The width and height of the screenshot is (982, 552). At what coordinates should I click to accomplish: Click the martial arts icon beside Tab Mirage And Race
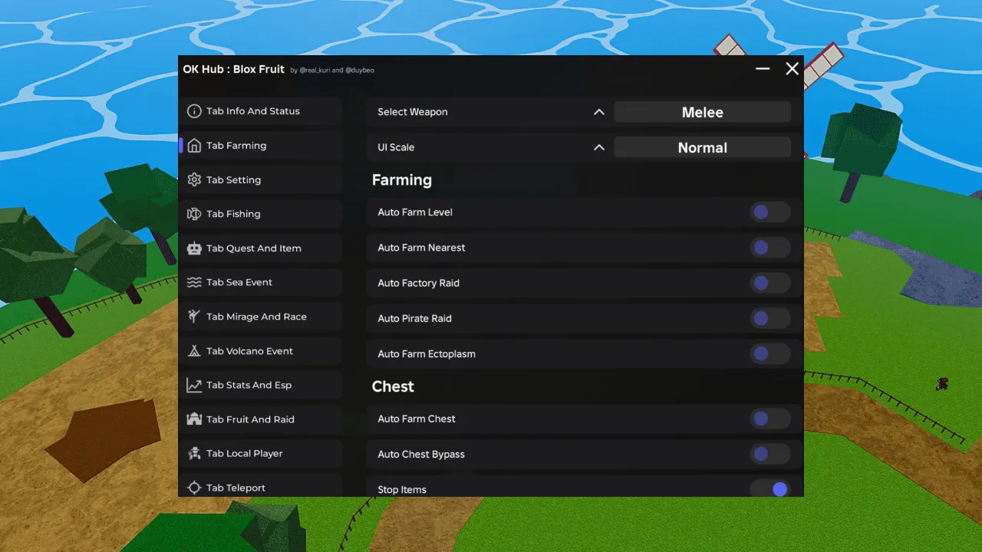pyautogui.click(x=194, y=317)
